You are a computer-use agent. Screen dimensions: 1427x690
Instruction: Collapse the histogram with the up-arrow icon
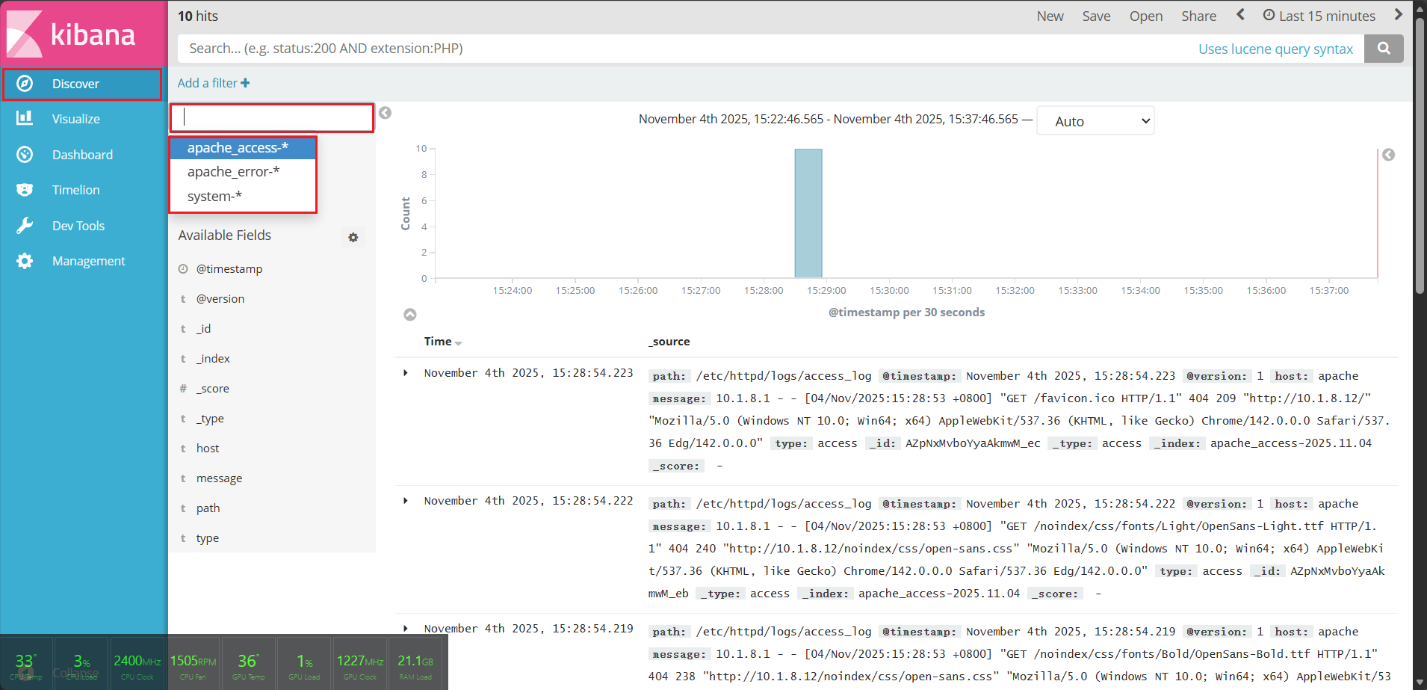[x=410, y=315]
